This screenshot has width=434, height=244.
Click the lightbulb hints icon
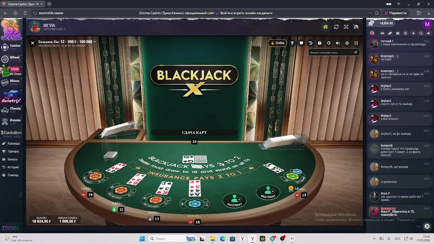(x=292, y=43)
